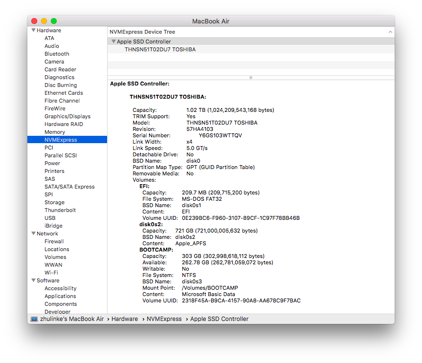Click Hardware in the path bar
The image size is (422, 363).
click(x=125, y=319)
